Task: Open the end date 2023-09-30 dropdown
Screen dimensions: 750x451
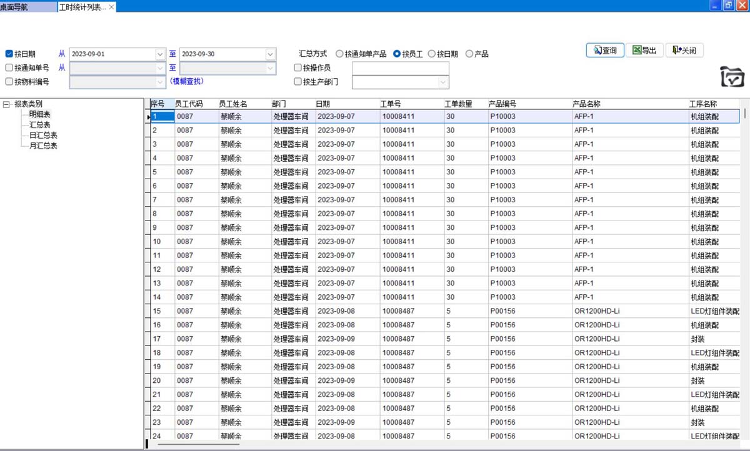Action: click(270, 54)
